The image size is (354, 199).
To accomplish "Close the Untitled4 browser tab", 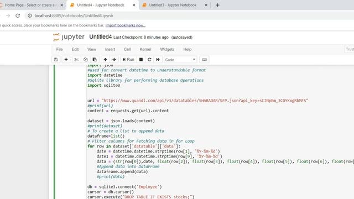I will pos(134,5).
